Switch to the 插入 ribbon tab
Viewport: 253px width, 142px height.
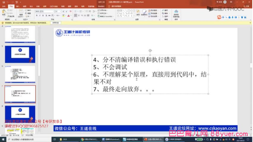pos(18,6)
